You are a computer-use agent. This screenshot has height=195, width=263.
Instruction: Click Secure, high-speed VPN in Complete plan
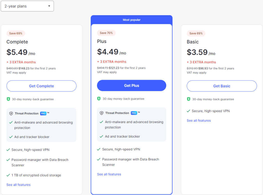pos(31,150)
